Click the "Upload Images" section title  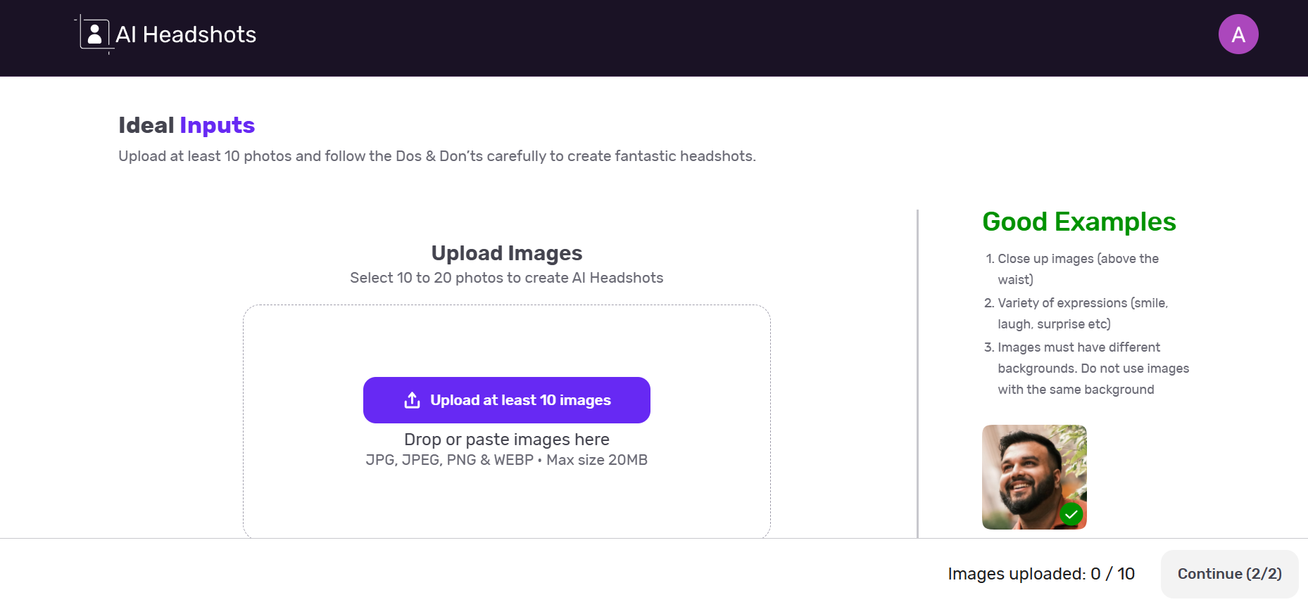(506, 253)
